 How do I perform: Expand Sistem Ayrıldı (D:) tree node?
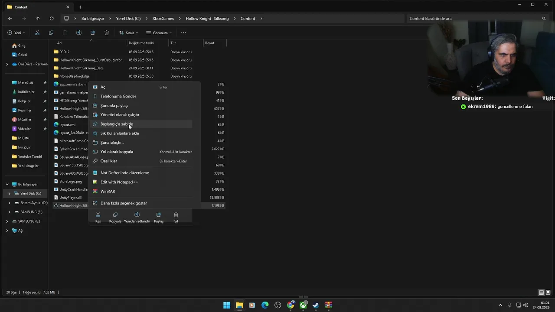[10, 203]
